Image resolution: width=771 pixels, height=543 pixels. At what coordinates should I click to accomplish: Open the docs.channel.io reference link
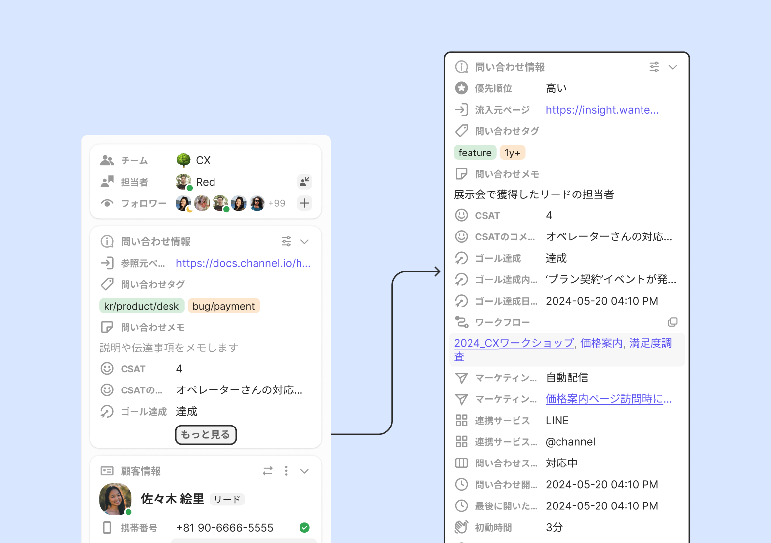click(243, 263)
